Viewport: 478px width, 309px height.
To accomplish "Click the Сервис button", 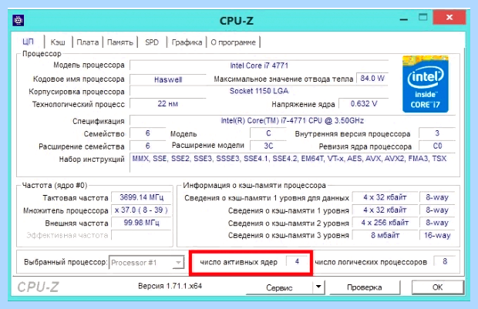I will (279, 287).
